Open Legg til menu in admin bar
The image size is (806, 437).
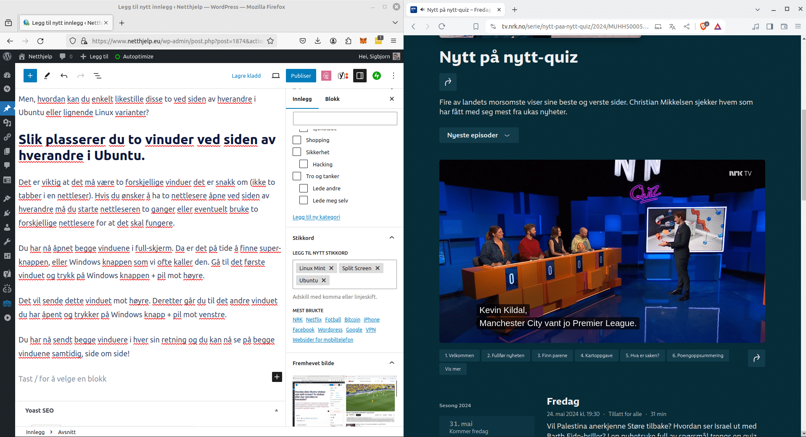click(x=95, y=56)
